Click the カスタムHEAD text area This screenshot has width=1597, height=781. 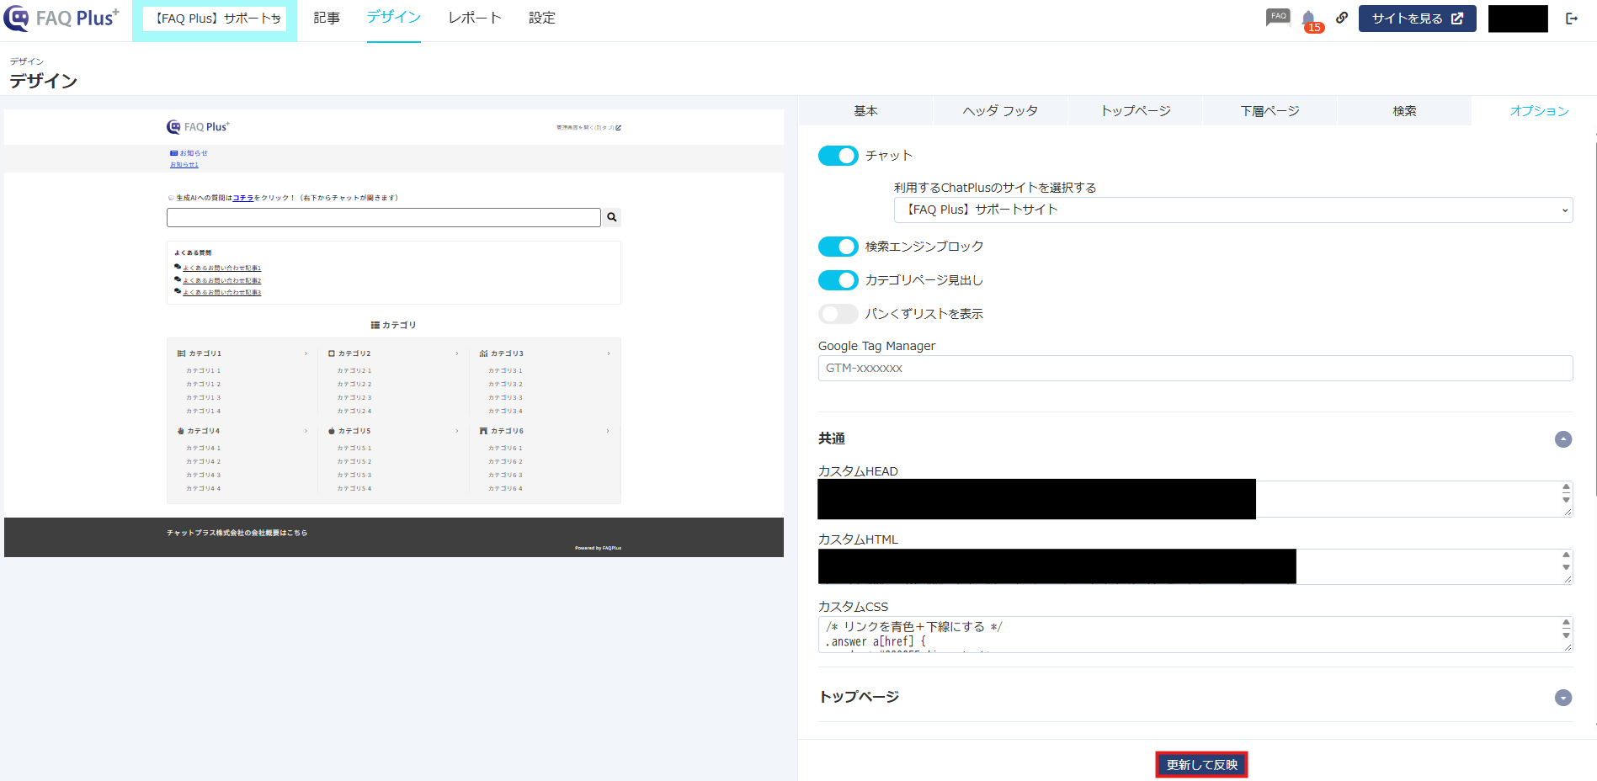pos(1195,499)
